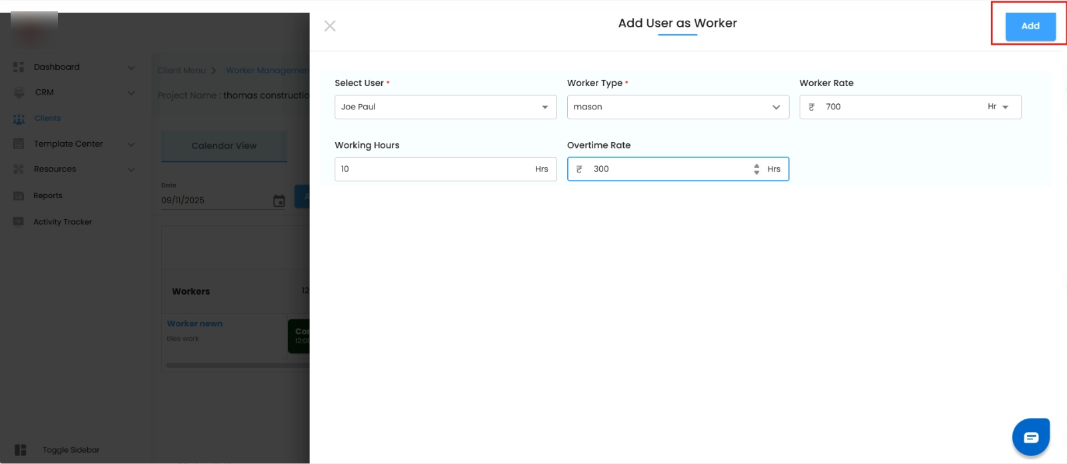
Task: Click the Client Menu breadcrumb link
Action: 182,70
